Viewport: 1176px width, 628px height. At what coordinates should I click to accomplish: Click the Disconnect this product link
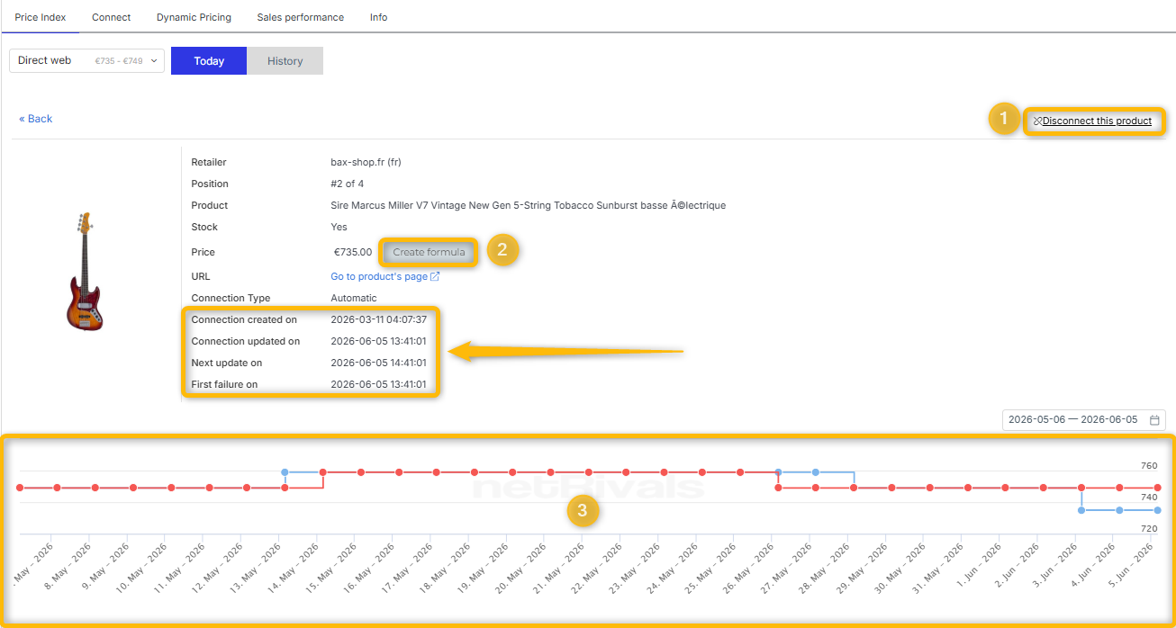(1097, 121)
